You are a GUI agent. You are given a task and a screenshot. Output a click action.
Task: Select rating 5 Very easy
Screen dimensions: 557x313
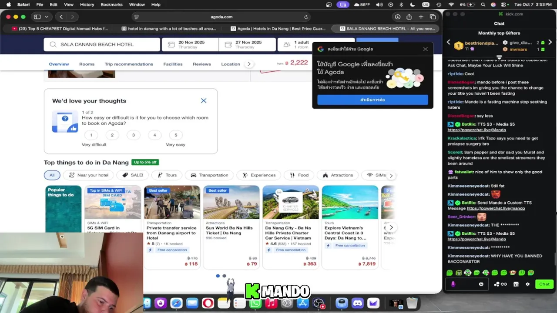(x=176, y=135)
